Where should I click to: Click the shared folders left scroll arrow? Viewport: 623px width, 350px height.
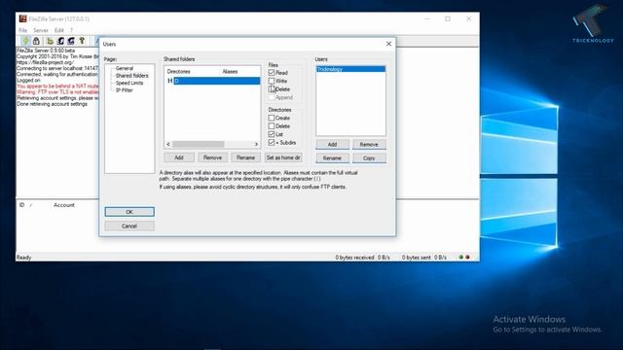pyautogui.click(x=168, y=144)
